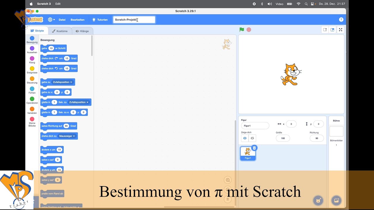Select the Klang block category
This screenshot has height=210, width=374.
click(32, 60)
